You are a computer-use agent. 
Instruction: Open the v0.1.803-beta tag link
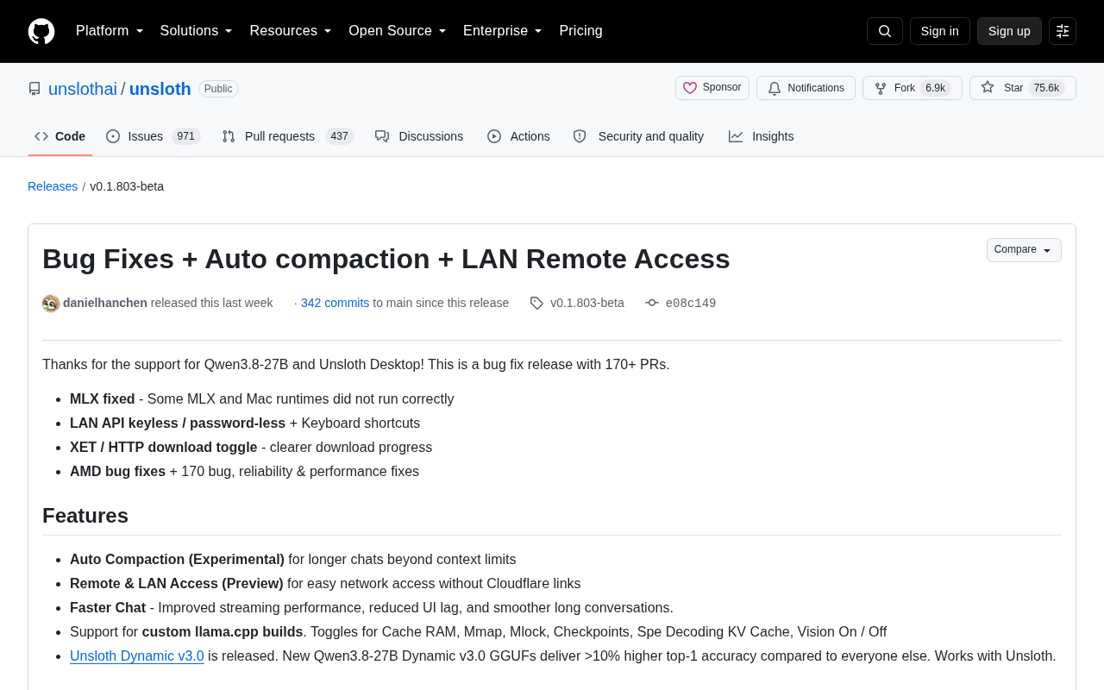point(587,303)
